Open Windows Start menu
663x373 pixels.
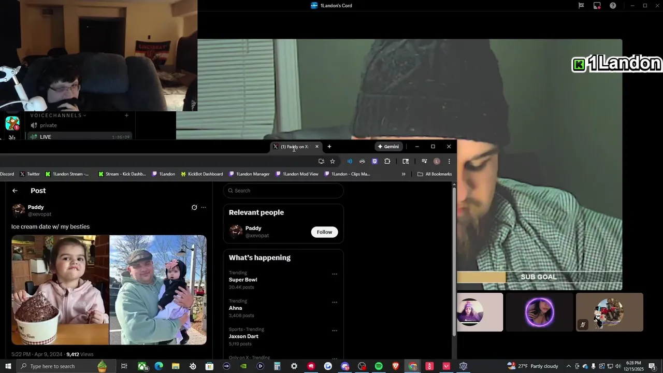tap(8, 366)
